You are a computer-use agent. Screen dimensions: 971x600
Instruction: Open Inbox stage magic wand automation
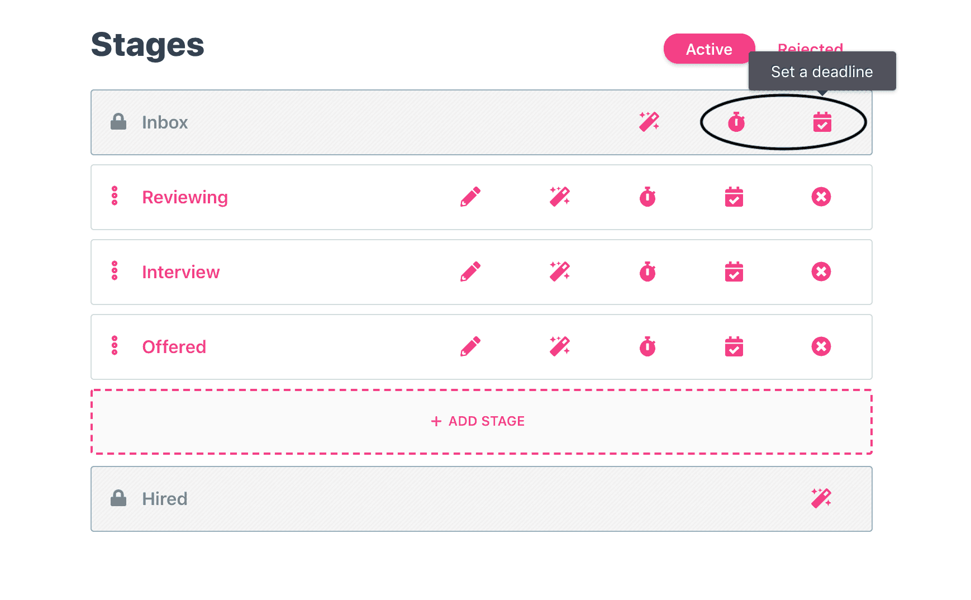649,122
